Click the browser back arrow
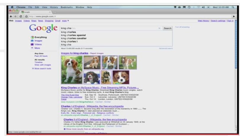 [x=11, y=16]
